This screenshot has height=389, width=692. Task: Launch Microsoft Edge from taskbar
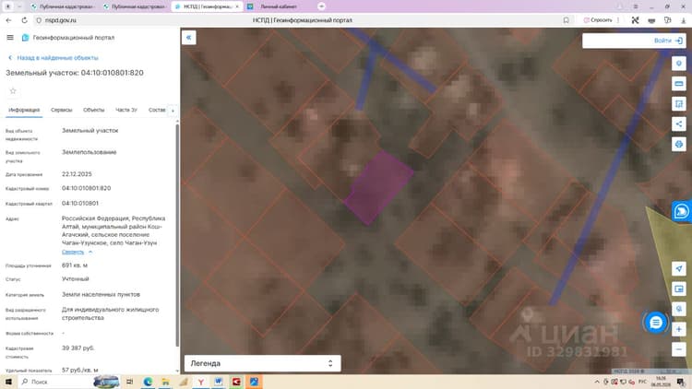tap(148, 382)
